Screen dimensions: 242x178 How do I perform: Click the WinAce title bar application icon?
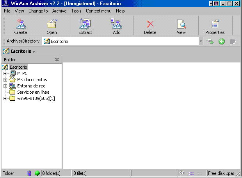click(5, 3)
